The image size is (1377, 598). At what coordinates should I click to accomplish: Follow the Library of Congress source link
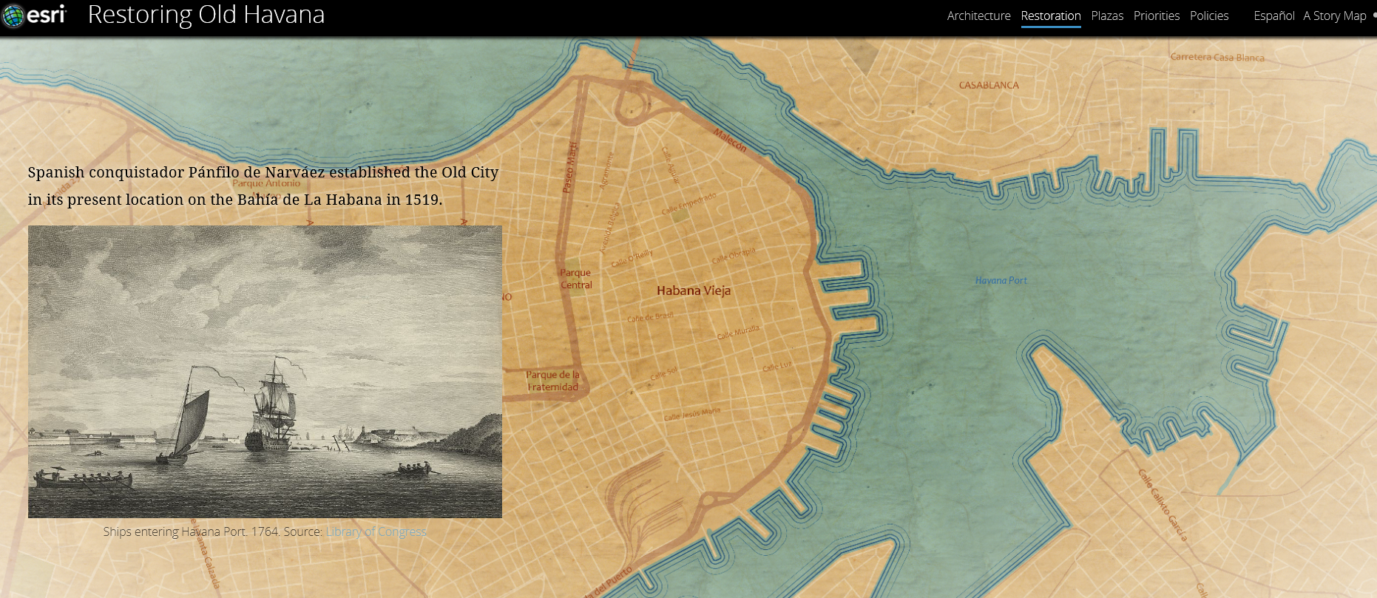point(376,531)
